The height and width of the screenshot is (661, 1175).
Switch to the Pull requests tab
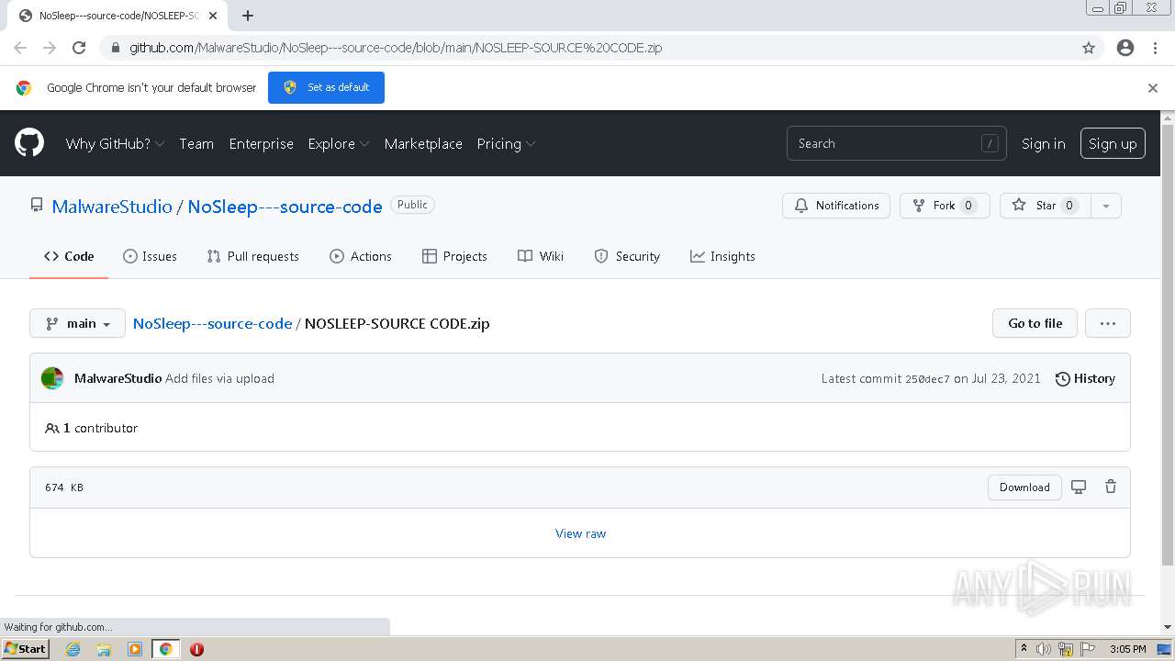[x=252, y=256]
